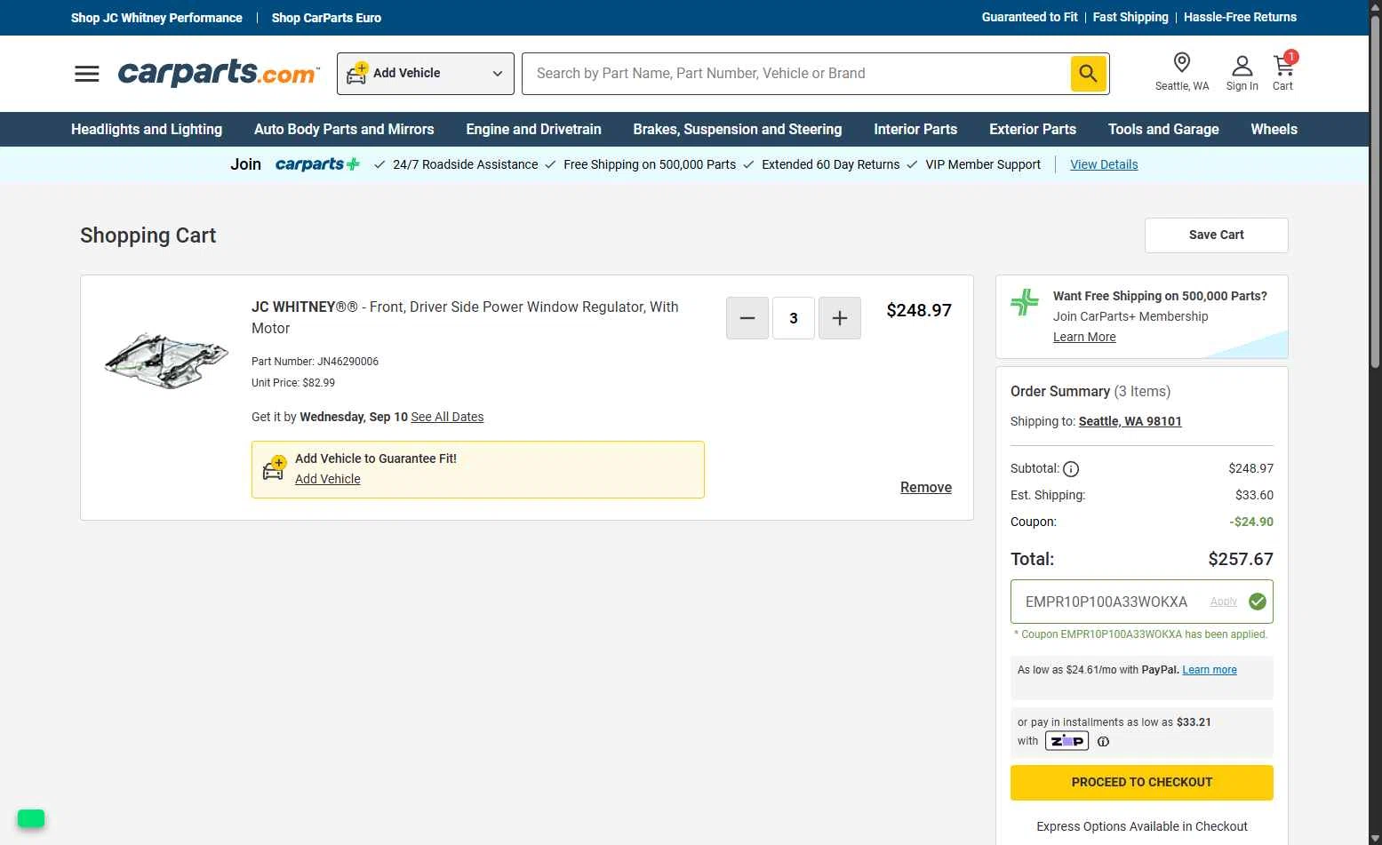
Task: Open the Sign In account icon
Action: click(x=1242, y=73)
